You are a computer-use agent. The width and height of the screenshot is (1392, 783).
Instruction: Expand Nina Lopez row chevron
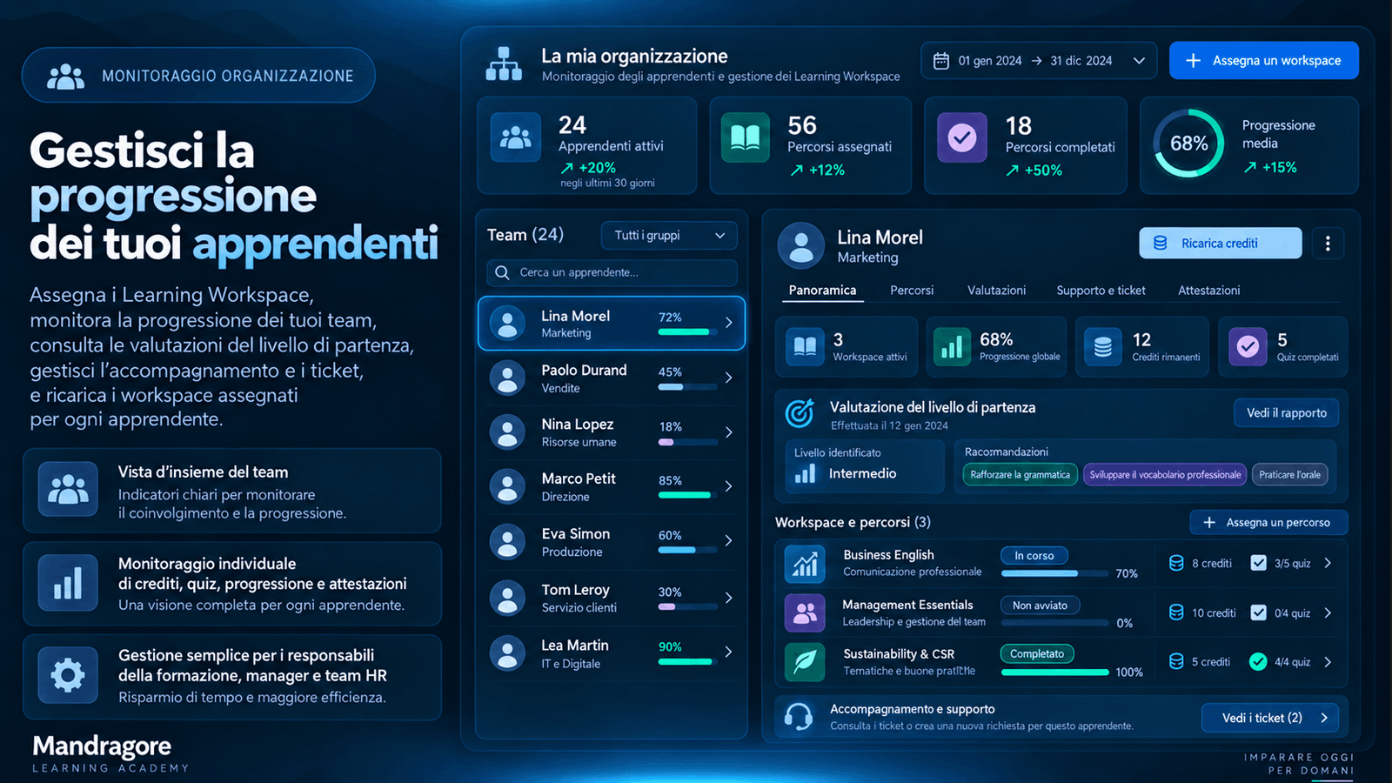coord(729,432)
